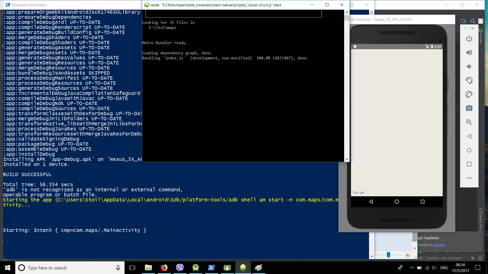The image size is (488, 274).
Task: Click the plus button beside the zoom slider
Action: point(408,255)
